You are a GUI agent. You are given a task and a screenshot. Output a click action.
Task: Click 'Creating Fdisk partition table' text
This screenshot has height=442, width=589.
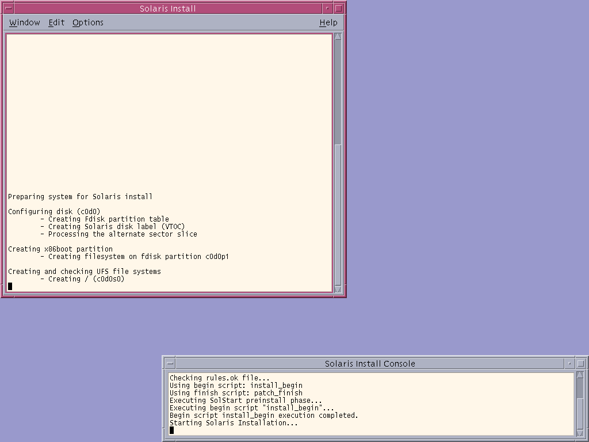point(109,219)
